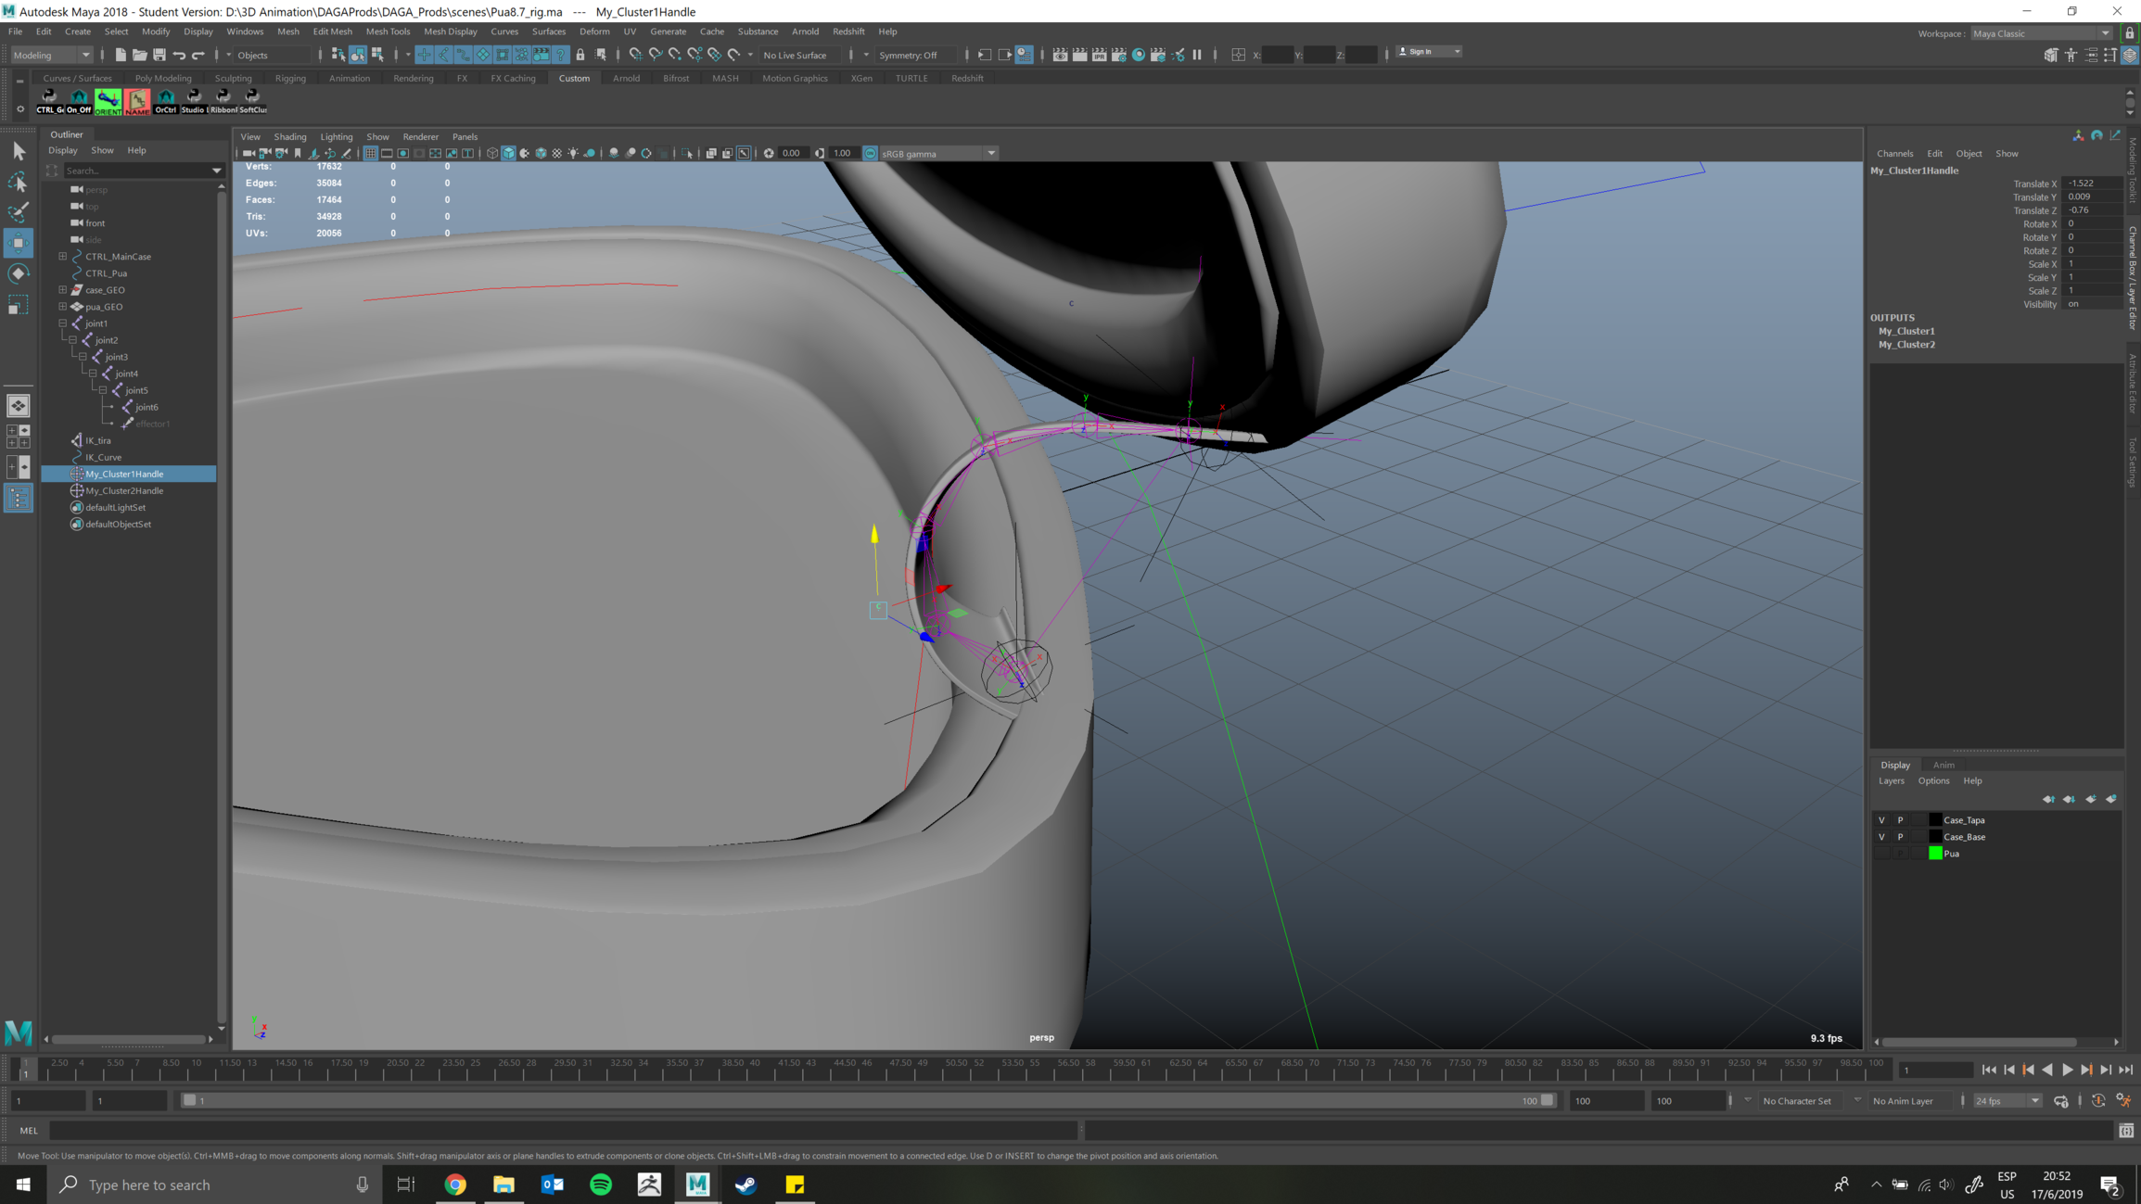Viewport: 2141px width, 1204px height.
Task: Click the New scene icon
Action: pyautogui.click(x=120, y=55)
